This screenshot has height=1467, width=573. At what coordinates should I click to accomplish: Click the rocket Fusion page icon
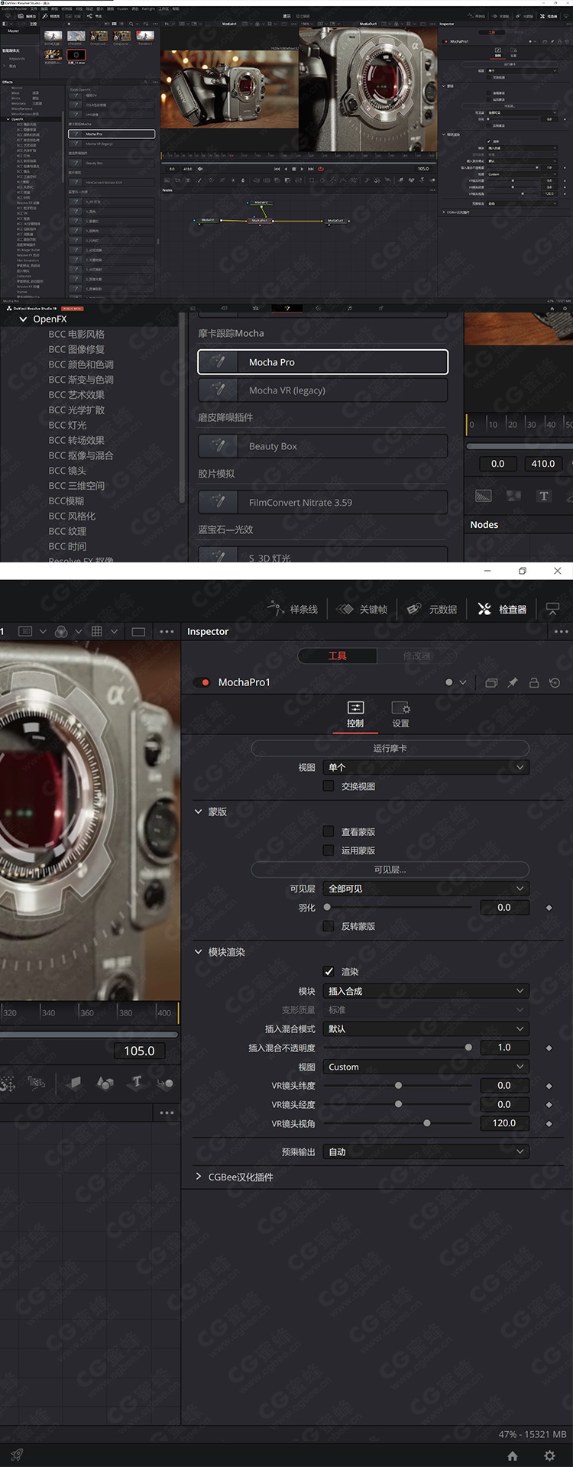coord(16,1455)
